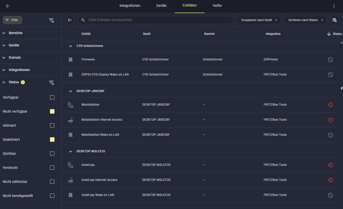Click the entity search field
The height and width of the screenshot is (209, 343).
pos(156,20)
